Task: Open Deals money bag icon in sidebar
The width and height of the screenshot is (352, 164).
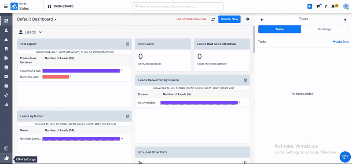Action: pyautogui.click(x=6, y=40)
